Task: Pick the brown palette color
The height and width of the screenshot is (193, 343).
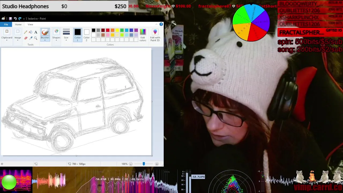Action: [103, 35]
